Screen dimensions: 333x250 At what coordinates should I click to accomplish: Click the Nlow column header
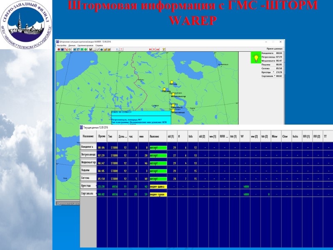pos(276,136)
